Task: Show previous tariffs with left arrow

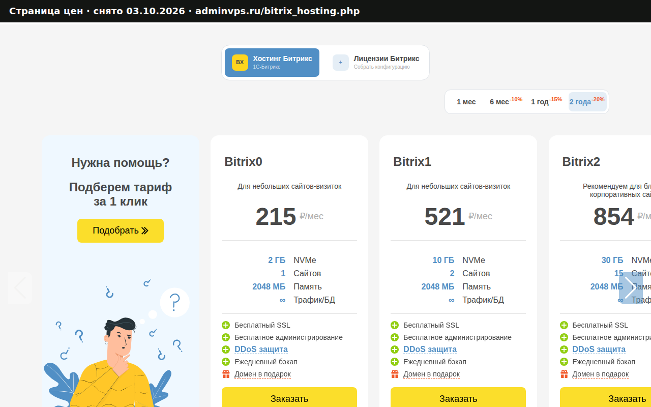Action: click(x=20, y=288)
